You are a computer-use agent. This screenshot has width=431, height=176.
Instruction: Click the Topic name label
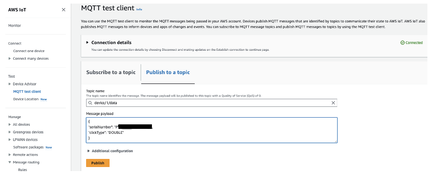(96, 91)
